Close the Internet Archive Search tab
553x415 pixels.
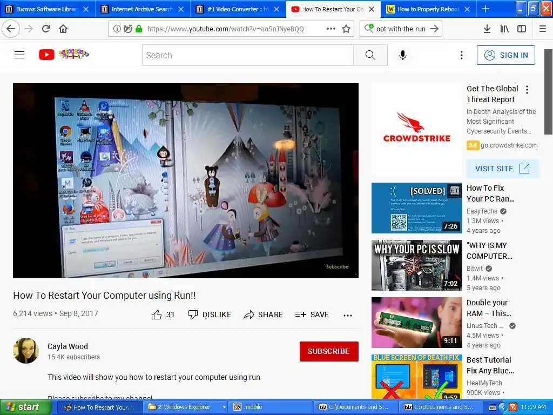tap(181, 9)
